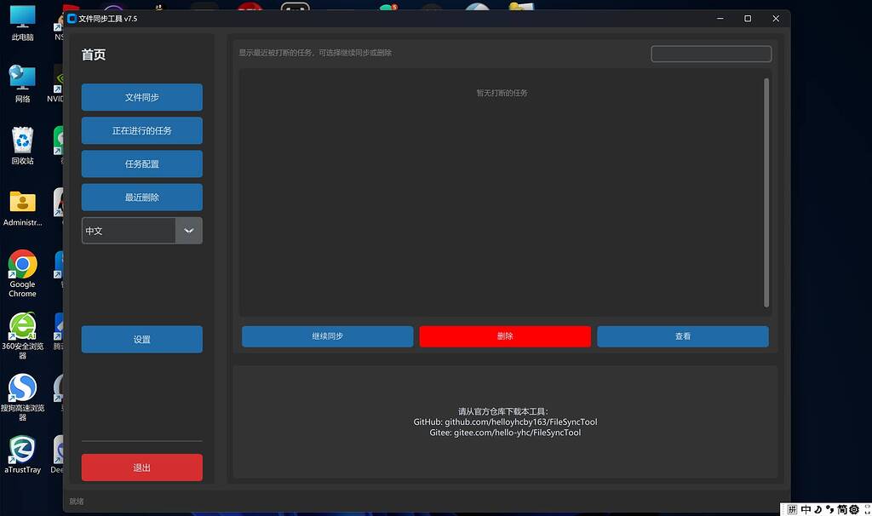
Task: Open 设置 in the sidebar
Action: click(142, 339)
